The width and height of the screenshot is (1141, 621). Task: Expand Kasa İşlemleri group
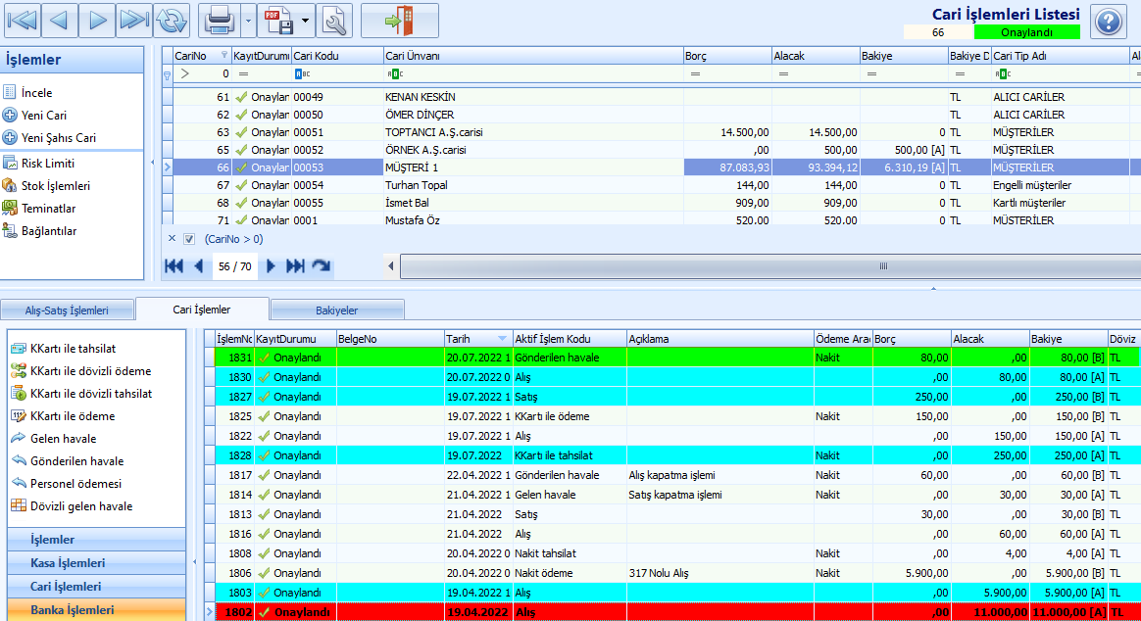pos(96,563)
